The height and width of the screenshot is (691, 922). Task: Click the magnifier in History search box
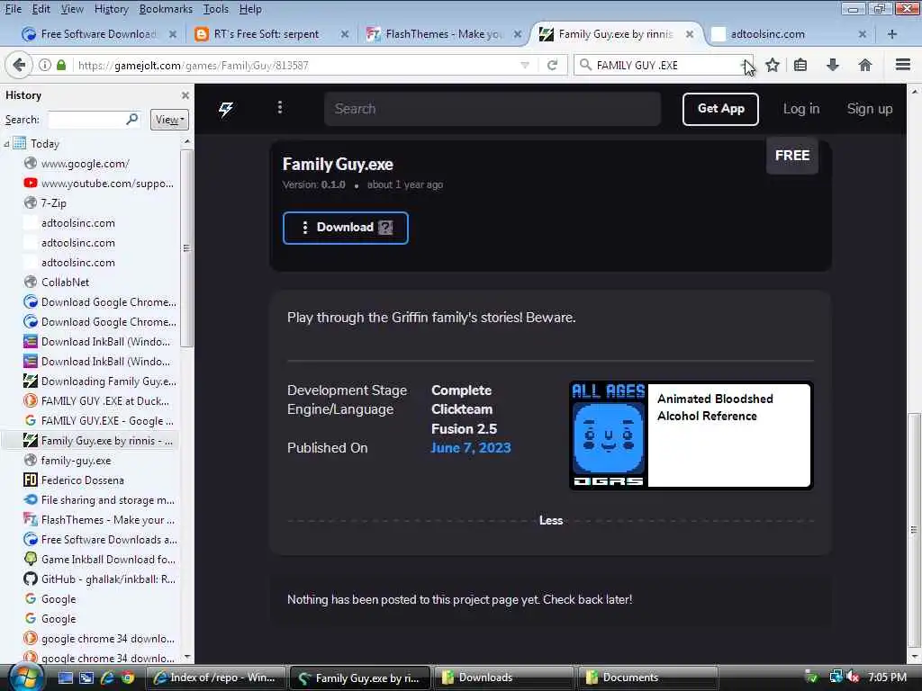132,120
